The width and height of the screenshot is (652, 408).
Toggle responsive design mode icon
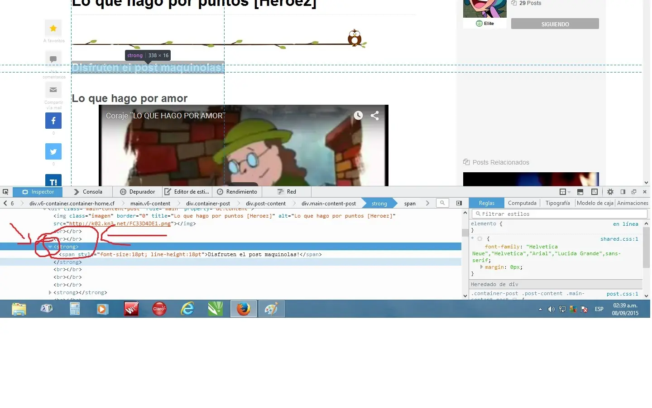pos(594,192)
